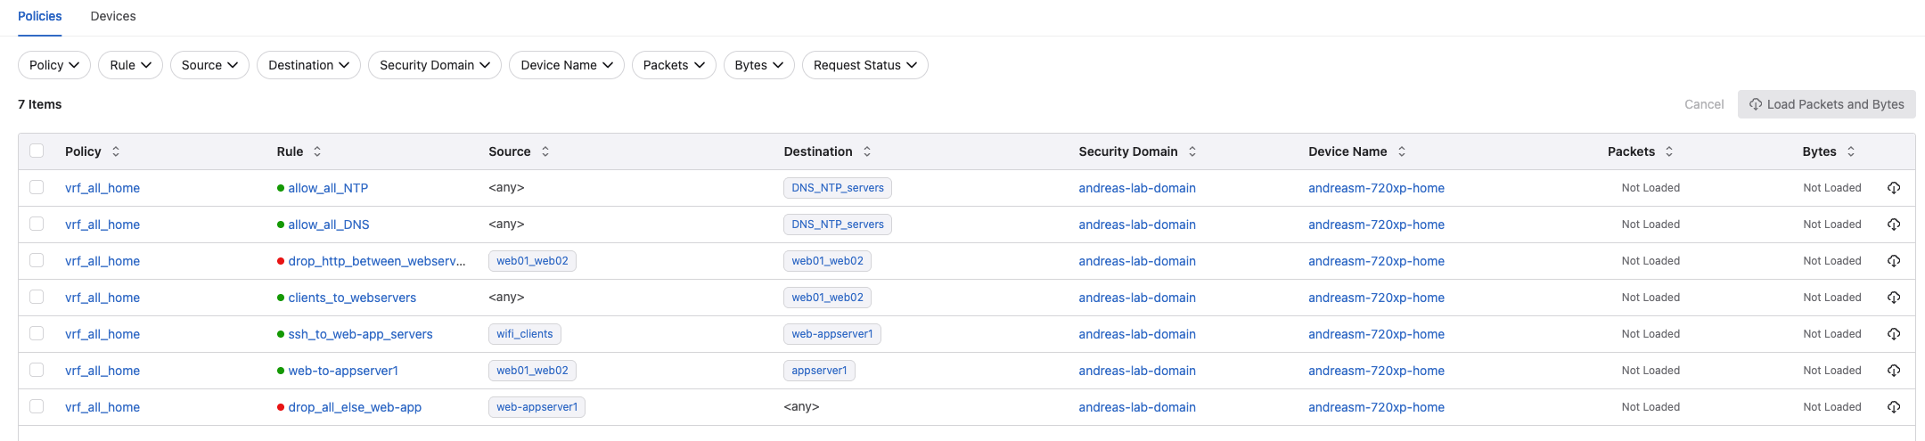Switch to the Devices tab
The image size is (1925, 441).
point(113,16)
